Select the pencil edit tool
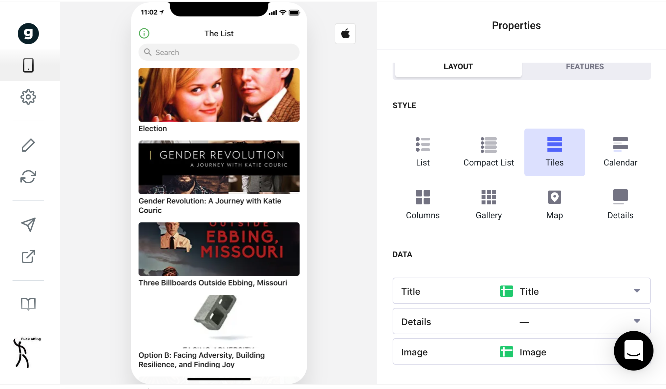This screenshot has height=389, width=666. point(28,144)
